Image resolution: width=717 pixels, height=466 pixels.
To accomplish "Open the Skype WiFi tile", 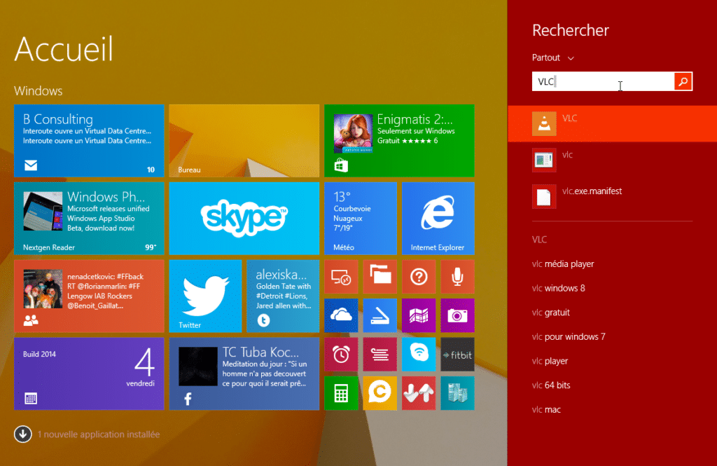I will 419,355.
